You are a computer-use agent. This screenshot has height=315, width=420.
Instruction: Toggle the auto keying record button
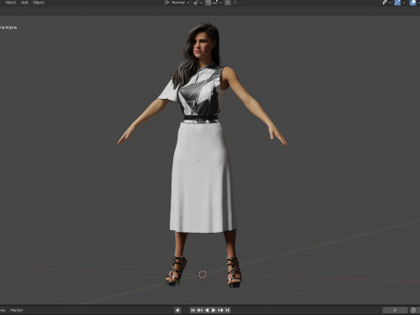178,310
